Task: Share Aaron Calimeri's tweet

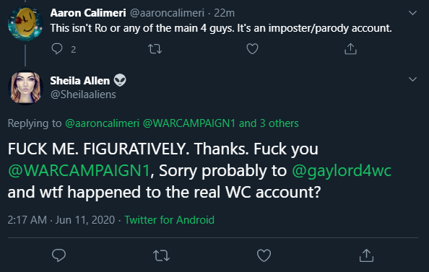Action: point(350,49)
